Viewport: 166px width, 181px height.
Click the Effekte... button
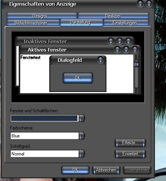click(130, 143)
